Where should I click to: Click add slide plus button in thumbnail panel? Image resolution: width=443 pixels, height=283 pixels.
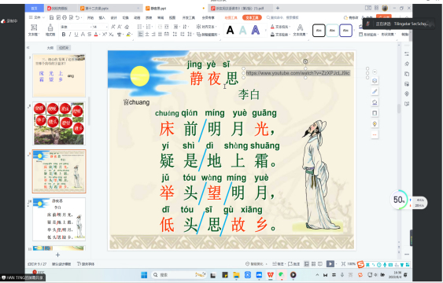coord(57,255)
